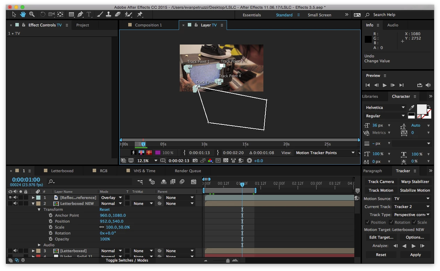This screenshot has height=271, width=440.
Task: Select the Rotation tool
Action: (43, 14)
